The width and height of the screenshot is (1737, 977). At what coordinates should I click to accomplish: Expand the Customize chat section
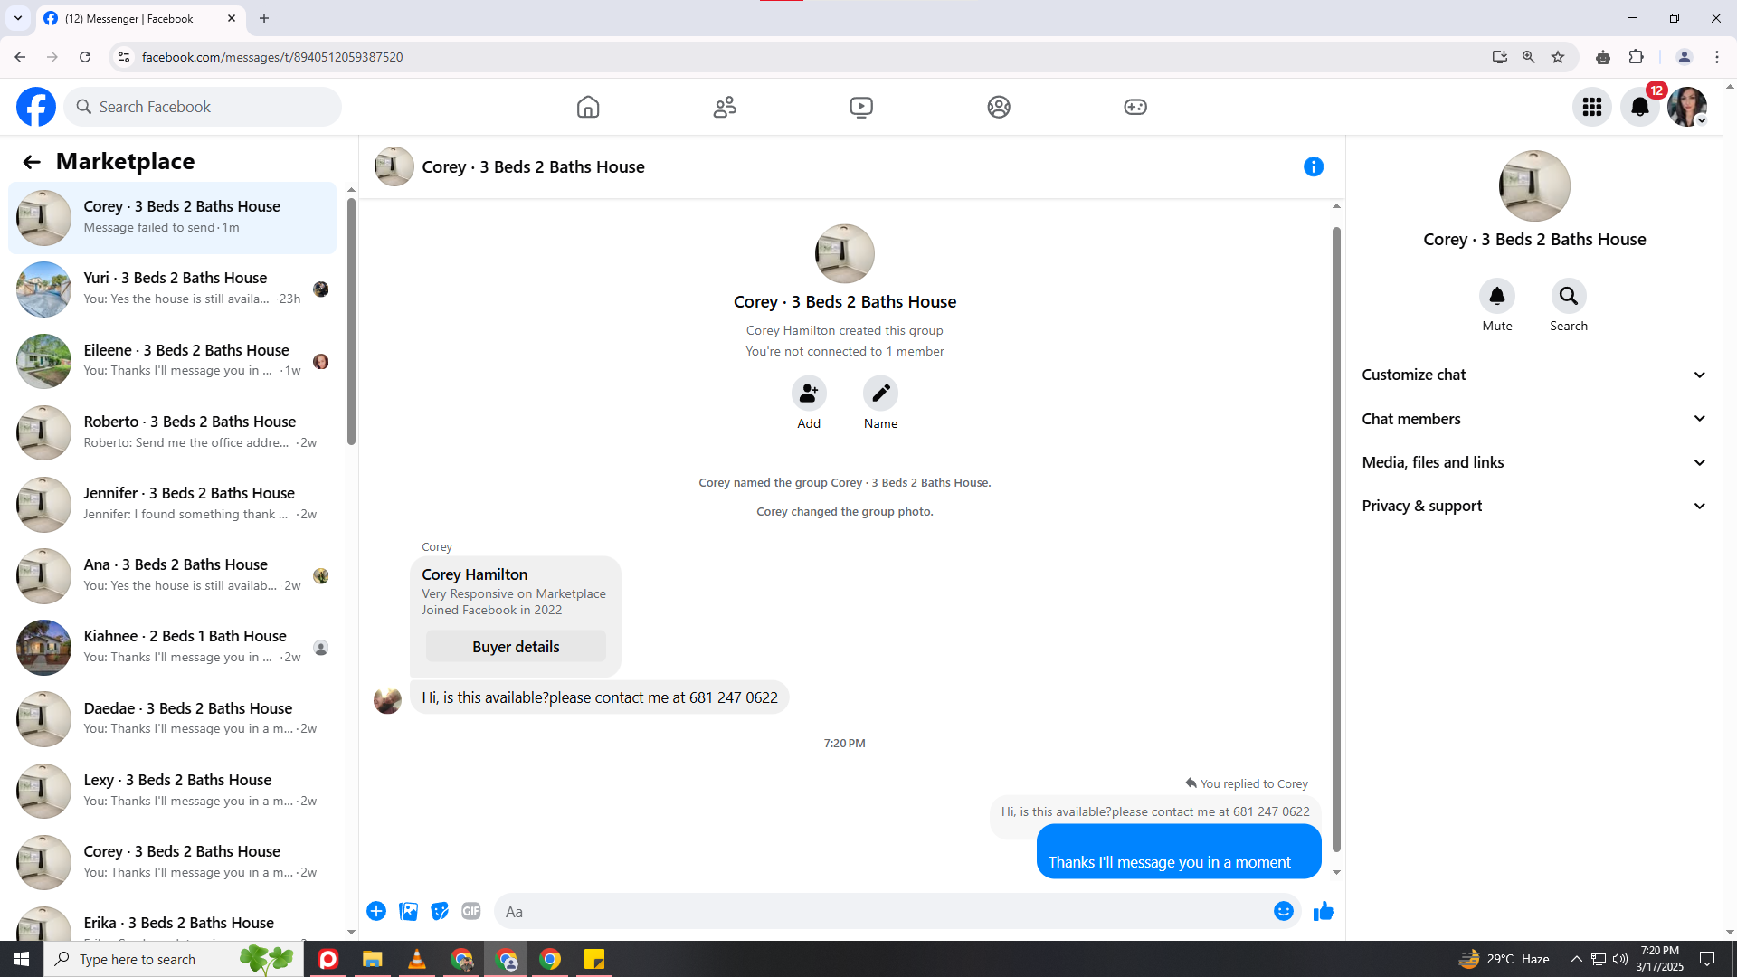(x=1534, y=375)
